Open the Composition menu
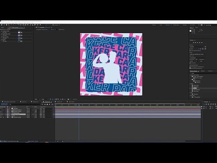217x163 pixels. pos(8,23)
